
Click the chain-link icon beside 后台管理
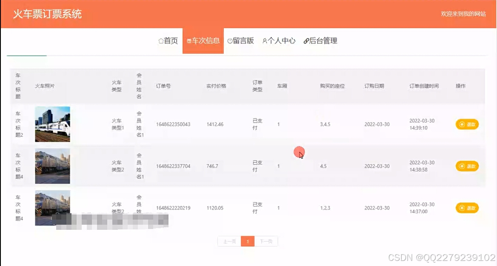(x=307, y=40)
